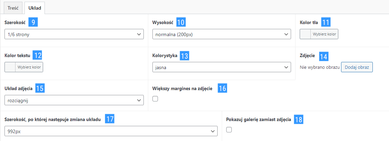The image size is (389, 141).
Task: Click the Kolor tła color swatch
Action: click(306, 34)
